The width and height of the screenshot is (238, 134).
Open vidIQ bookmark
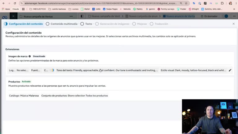(96, 9)
